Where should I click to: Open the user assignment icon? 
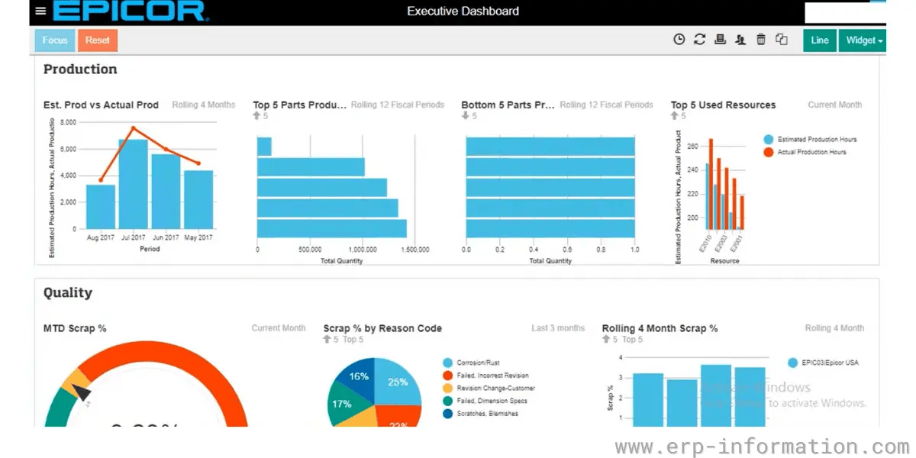click(x=740, y=39)
